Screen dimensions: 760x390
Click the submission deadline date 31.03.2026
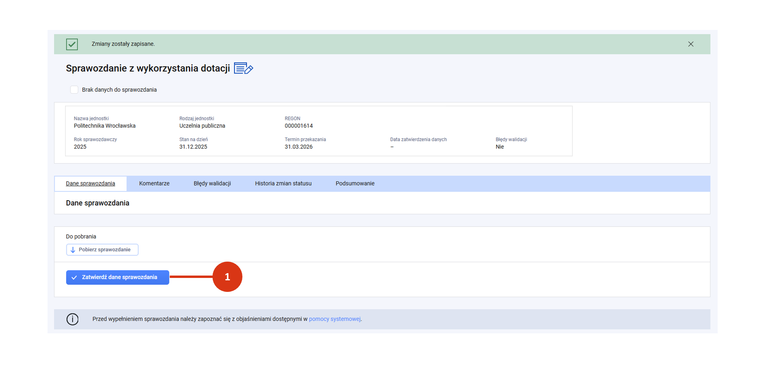click(298, 147)
